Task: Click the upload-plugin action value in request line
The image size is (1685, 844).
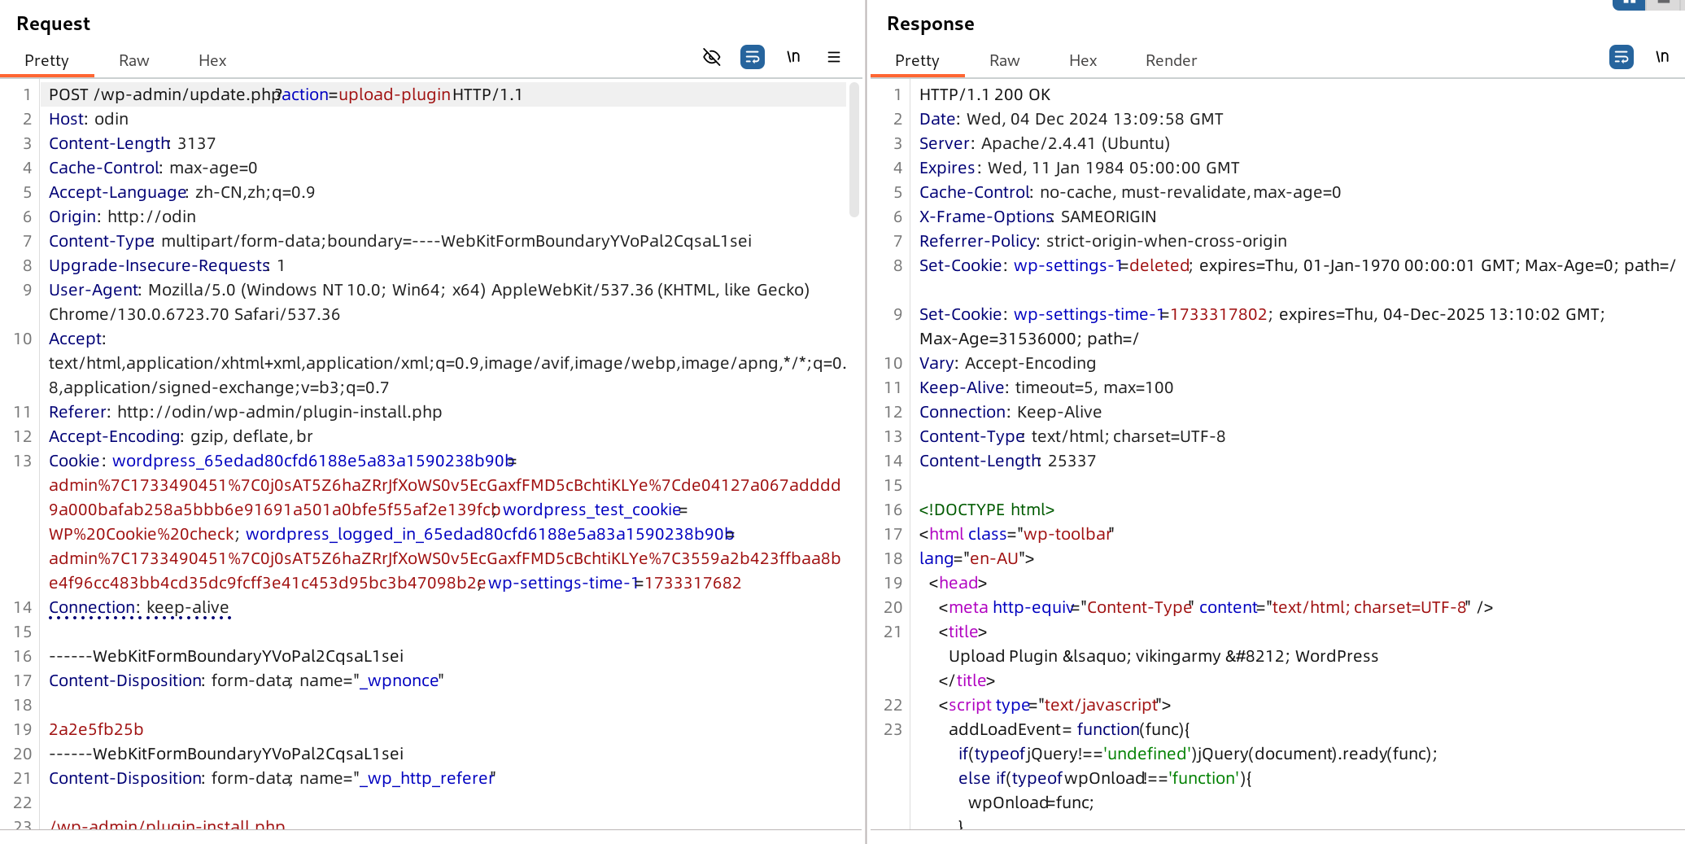Action: tap(395, 94)
